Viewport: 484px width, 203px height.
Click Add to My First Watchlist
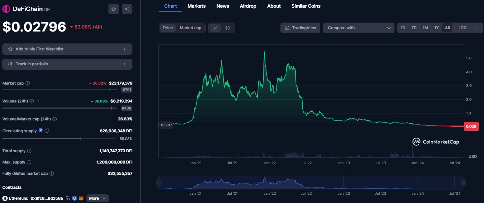67,49
